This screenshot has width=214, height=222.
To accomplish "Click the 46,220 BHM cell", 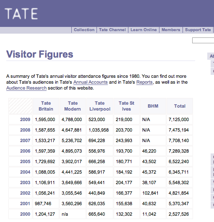I will [153, 151].
